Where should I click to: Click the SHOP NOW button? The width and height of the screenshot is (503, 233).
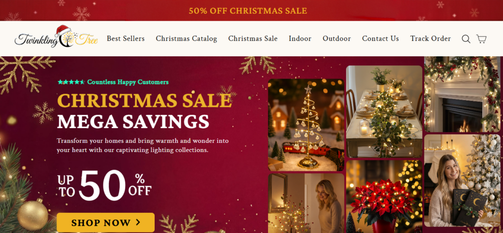coord(106,222)
